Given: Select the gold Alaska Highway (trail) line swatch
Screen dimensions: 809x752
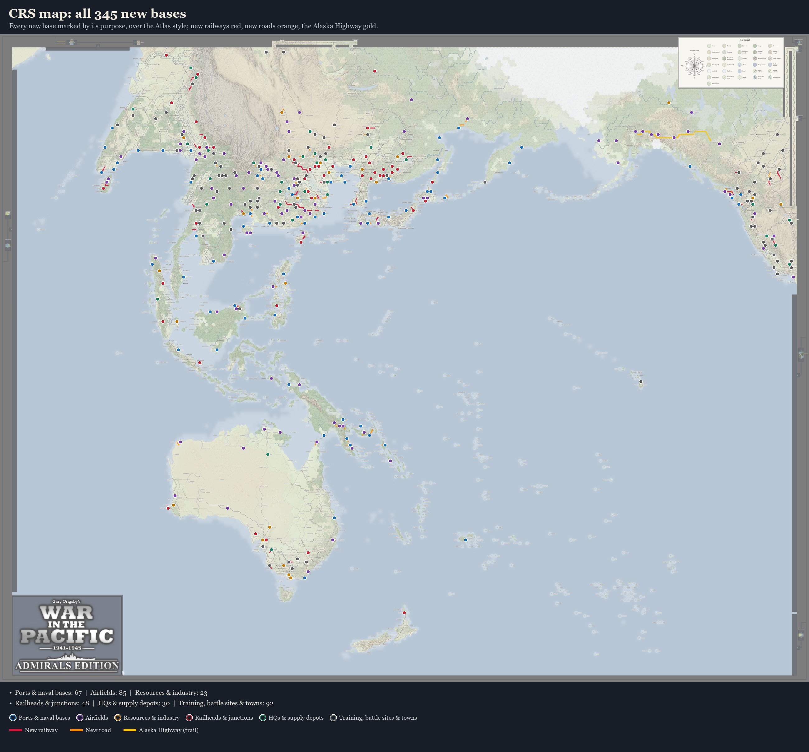Looking at the screenshot, I should tap(130, 730).
